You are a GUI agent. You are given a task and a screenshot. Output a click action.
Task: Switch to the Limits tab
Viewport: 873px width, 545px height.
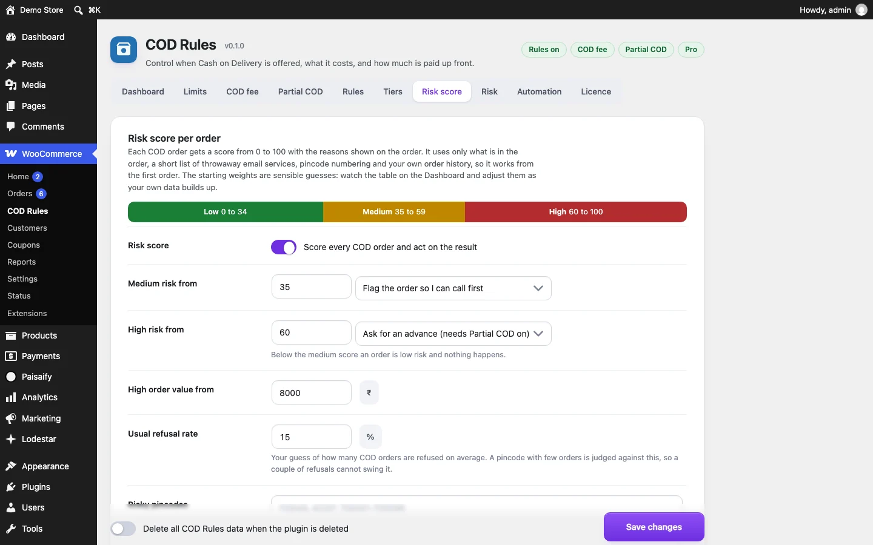(x=195, y=91)
